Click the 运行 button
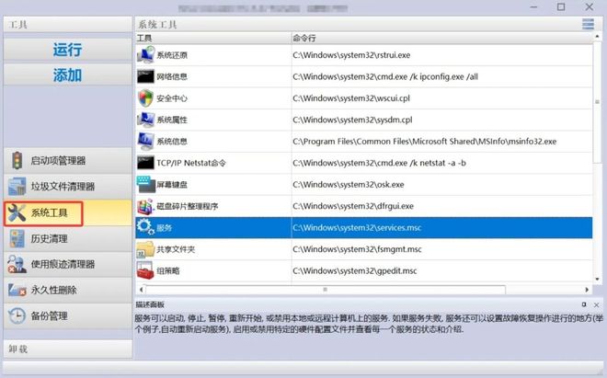The height and width of the screenshot is (378, 607). tap(67, 50)
